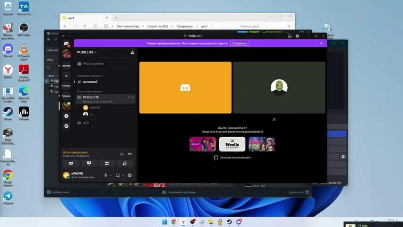Open Друзья и чат in Steam window
The width and height of the screenshot is (403, 227).
(299, 192)
